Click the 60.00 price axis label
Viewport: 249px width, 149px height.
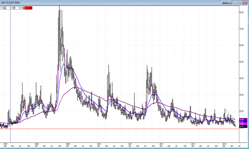(x=241, y=45)
